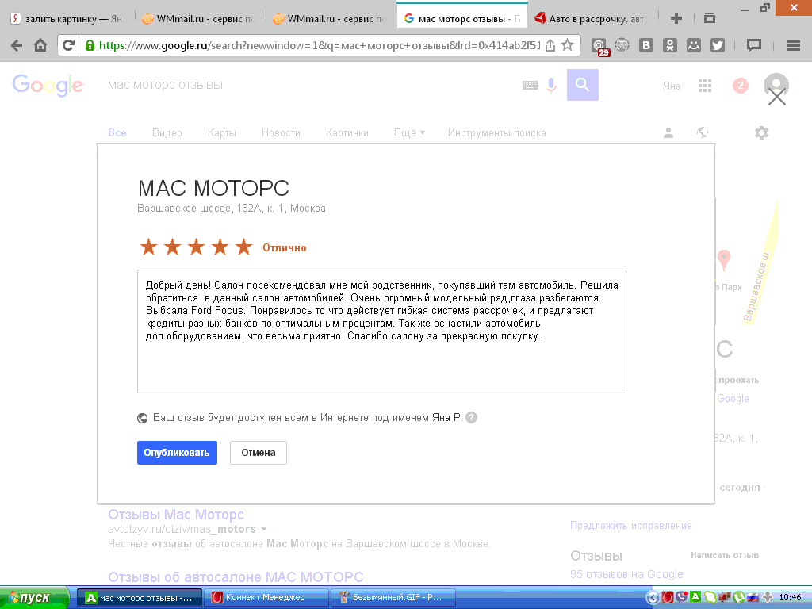Expand the Ещё dropdown menu

tap(409, 133)
